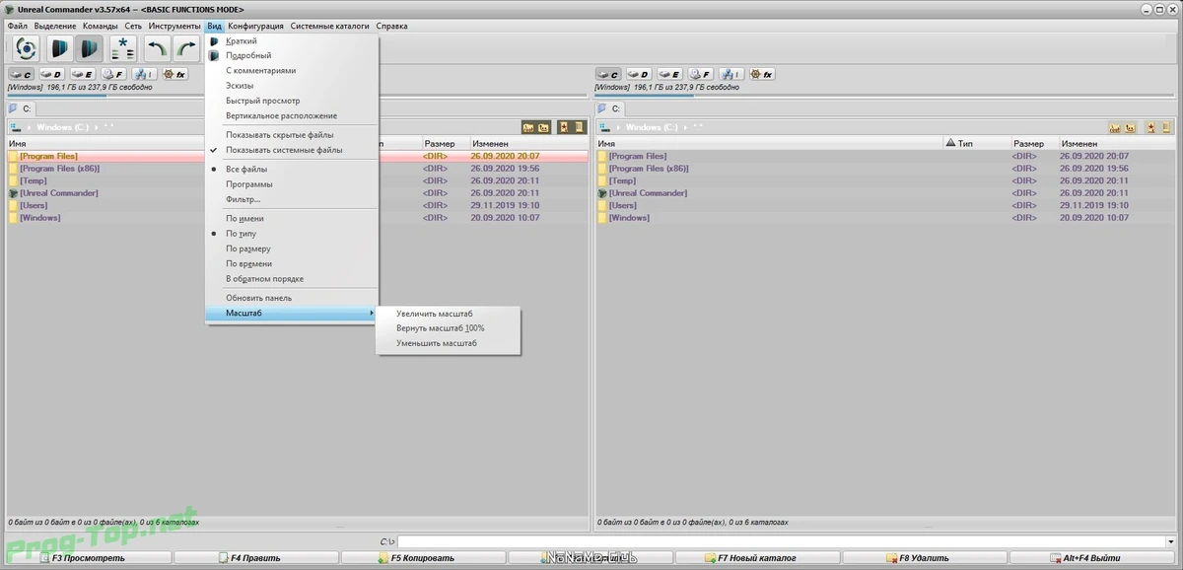Choose 'Краткий' view menu entry
The width and height of the screenshot is (1183, 570).
coord(291,41)
